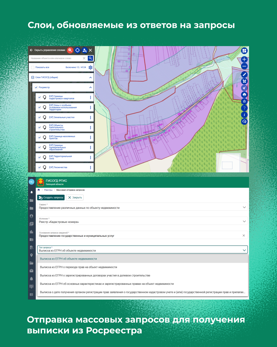Toggle Территориальная зона layer checkbox
277x347 pixels.
pyautogui.click(x=40, y=157)
